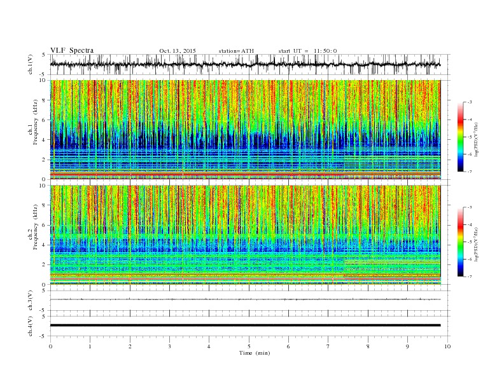The height and width of the screenshot is (389, 504).
Task: Click the "ch.4(V)" axis label
Action: 31,326
